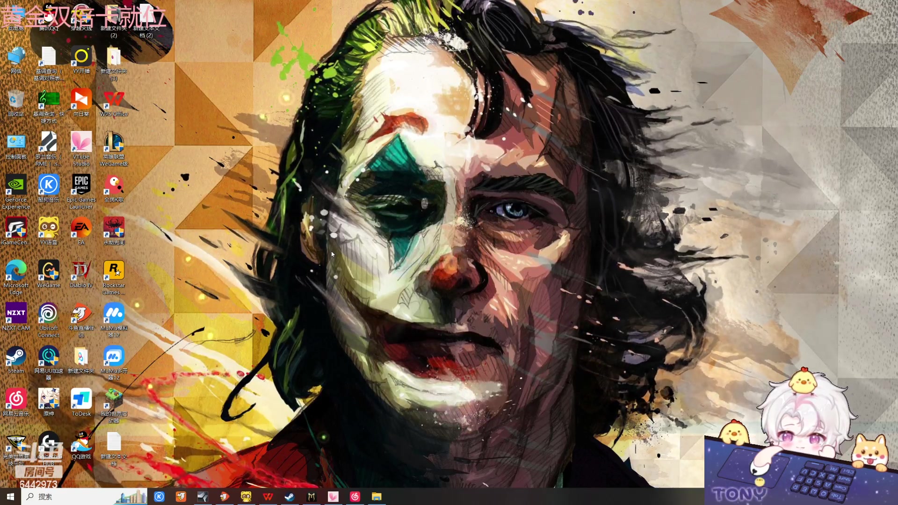Select the GeForce Experience desktop icon
The height and width of the screenshot is (505, 898).
pos(16,192)
